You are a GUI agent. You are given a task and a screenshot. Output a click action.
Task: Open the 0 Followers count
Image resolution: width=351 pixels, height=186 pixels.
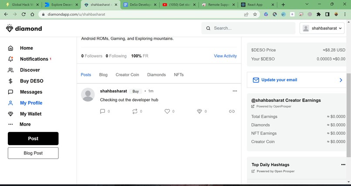pyautogui.click(x=92, y=56)
